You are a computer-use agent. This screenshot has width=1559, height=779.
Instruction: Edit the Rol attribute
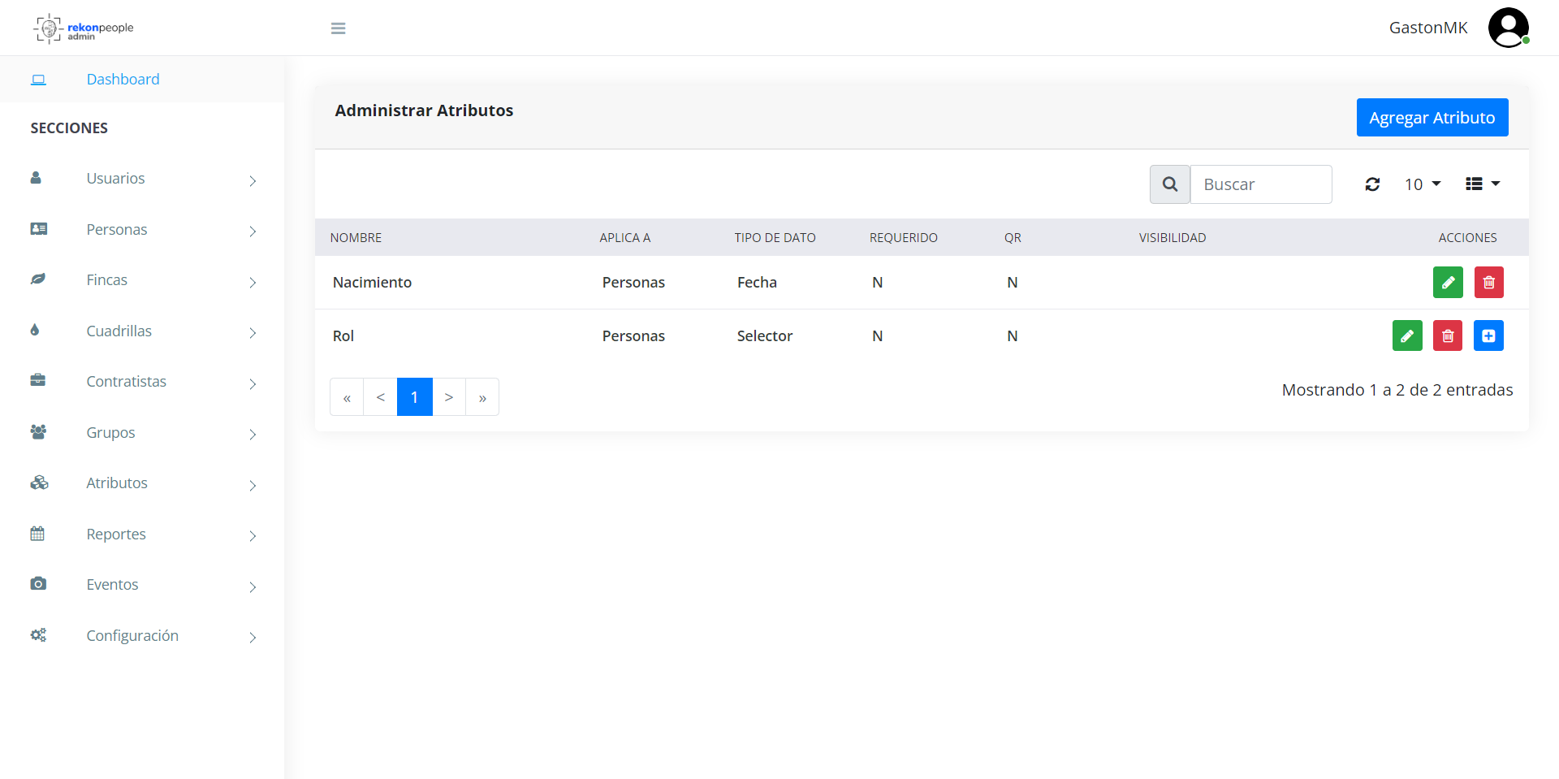[x=1407, y=335]
